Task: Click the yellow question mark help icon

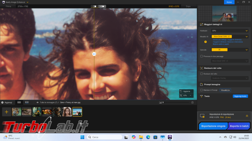Action: pos(205,42)
